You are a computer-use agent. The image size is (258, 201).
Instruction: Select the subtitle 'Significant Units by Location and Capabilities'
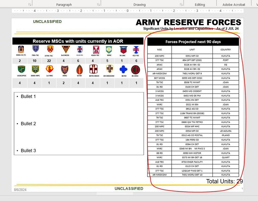click(178, 29)
